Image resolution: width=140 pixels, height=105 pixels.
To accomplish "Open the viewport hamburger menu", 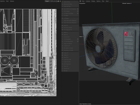I will point(80,1).
